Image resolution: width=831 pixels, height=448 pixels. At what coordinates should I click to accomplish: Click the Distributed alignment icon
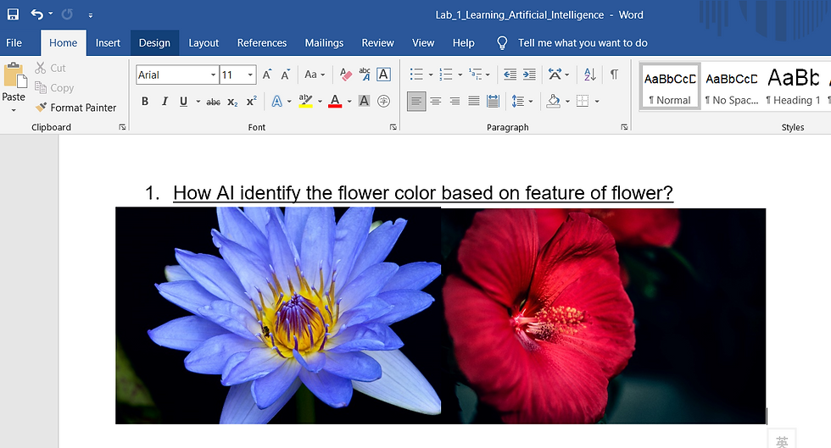coord(493,101)
